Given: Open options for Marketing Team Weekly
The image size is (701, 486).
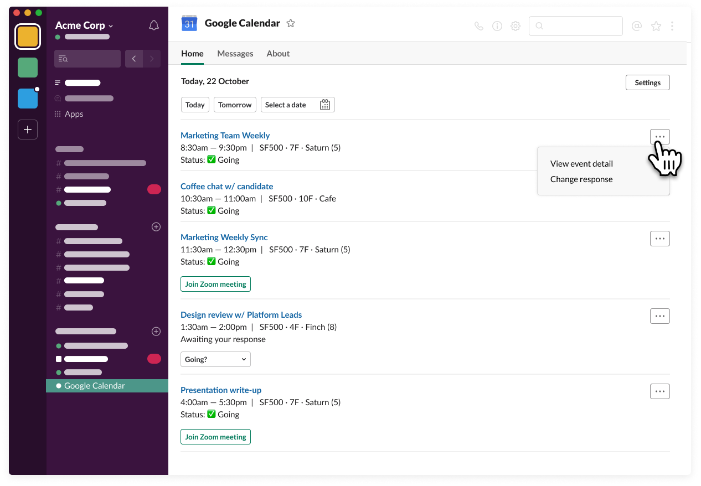Looking at the screenshot, I should click(x=660, y=137).
